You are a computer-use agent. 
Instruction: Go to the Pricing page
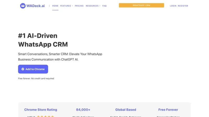(79, 6)
